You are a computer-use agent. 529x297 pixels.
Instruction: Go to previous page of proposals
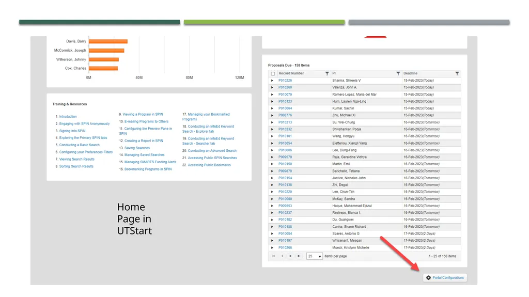click(x=282, y=256)
